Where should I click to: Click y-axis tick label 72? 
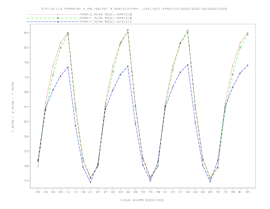pyautogui.click(x=26, y=77)
